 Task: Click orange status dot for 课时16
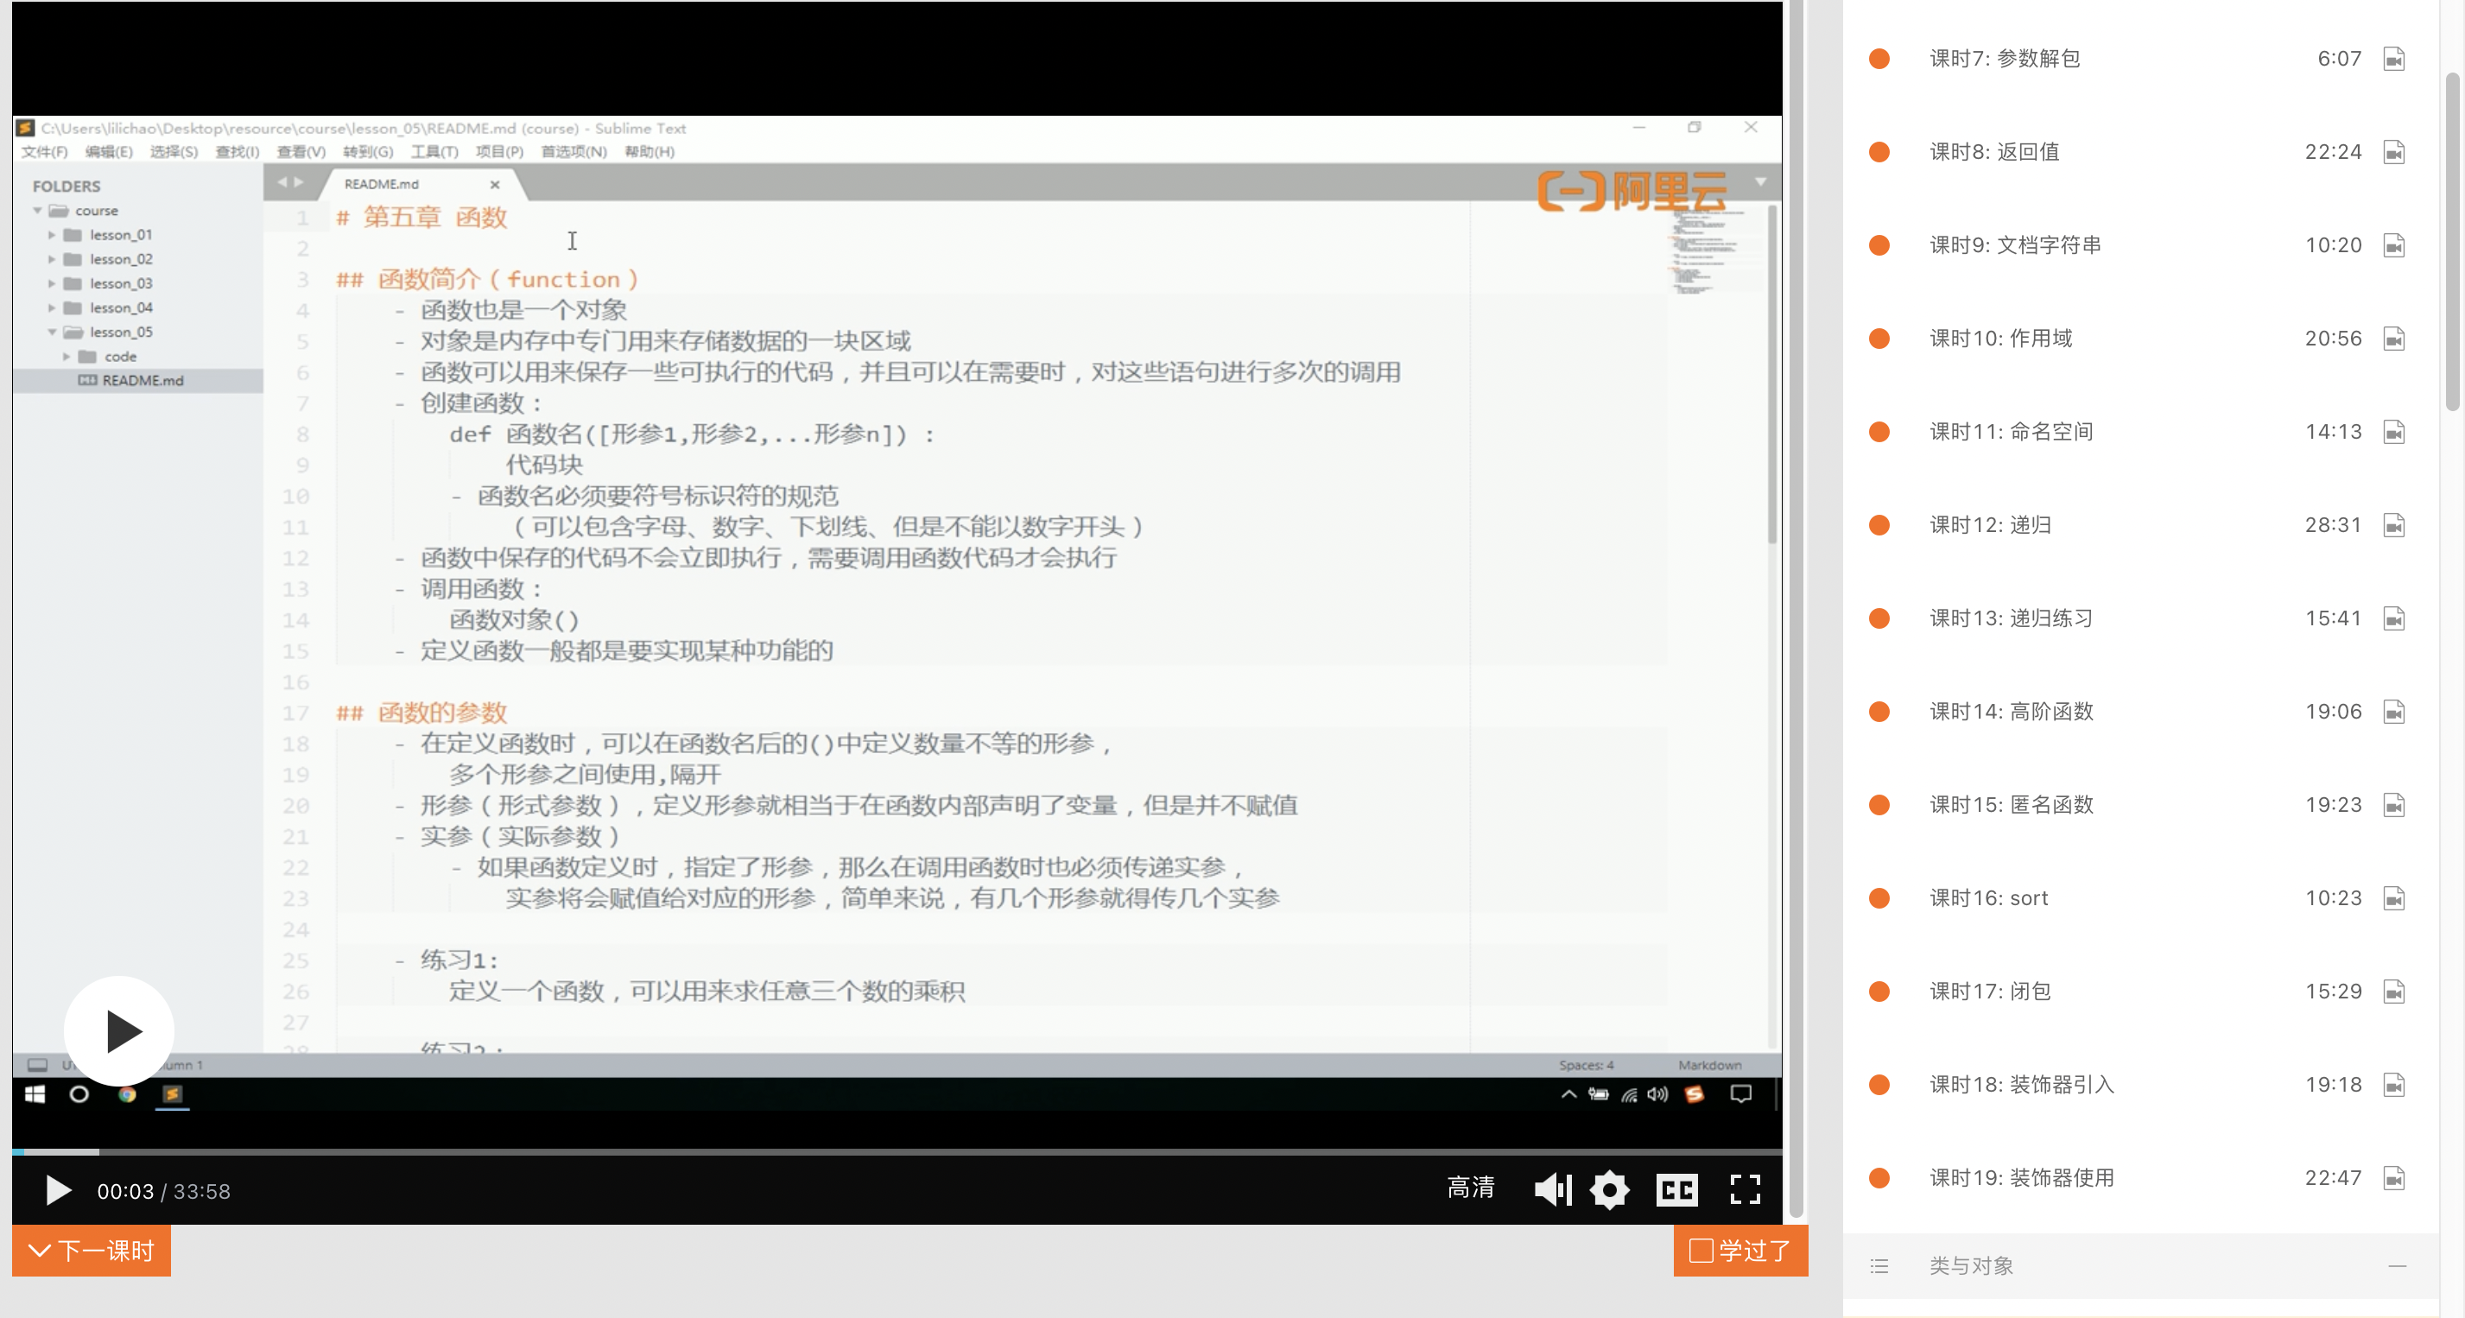(1879, 897)
